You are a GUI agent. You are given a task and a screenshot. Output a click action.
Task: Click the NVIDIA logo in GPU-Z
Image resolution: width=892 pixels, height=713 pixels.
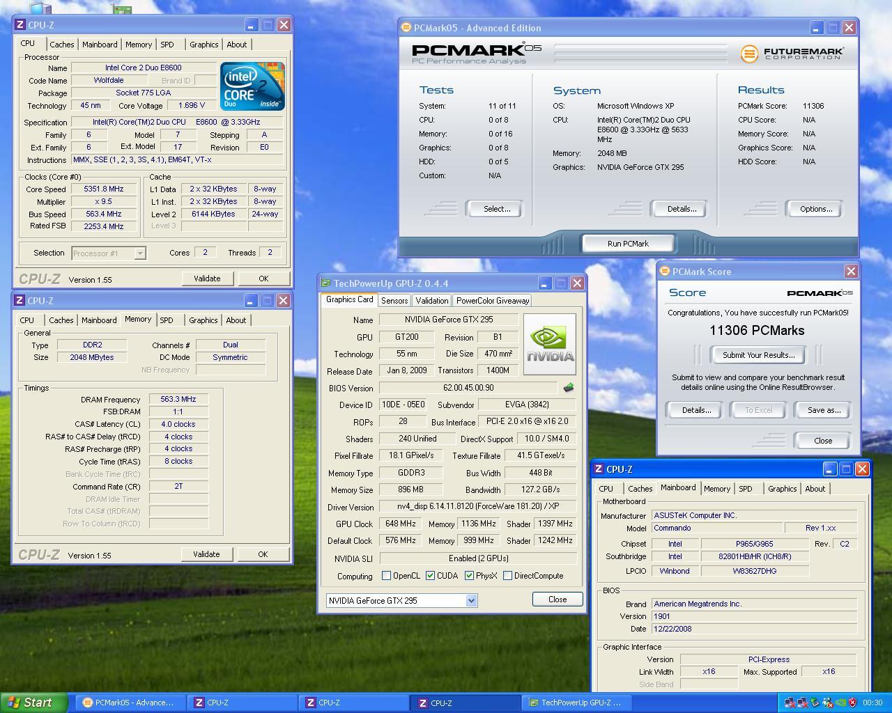pyautogui.click(x=550, y=344)
